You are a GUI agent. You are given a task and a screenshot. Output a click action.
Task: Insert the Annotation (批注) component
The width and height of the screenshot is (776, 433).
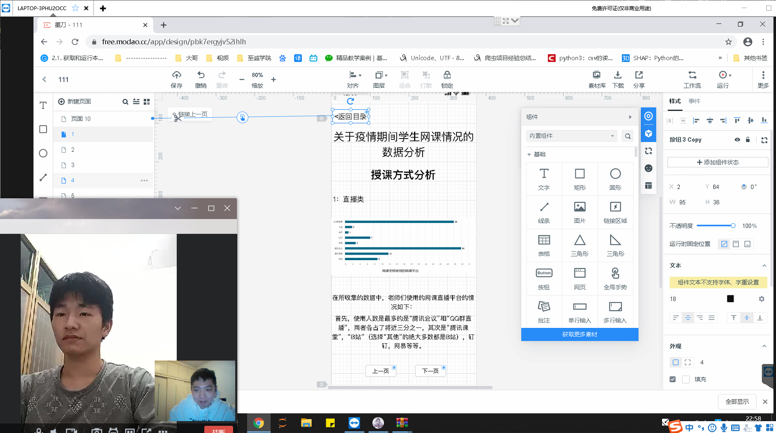544,312
